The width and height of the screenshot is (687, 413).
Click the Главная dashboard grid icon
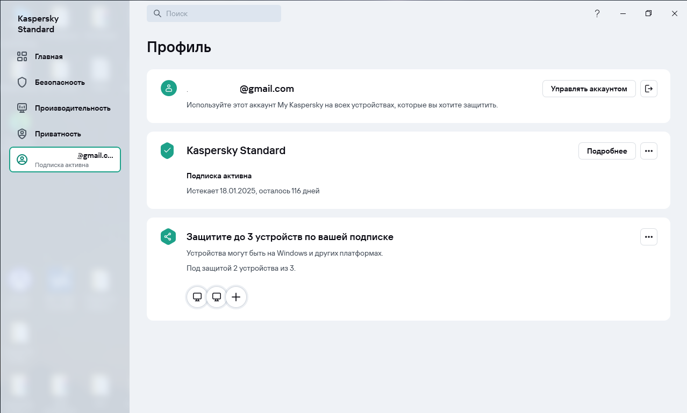pos(22,56)
